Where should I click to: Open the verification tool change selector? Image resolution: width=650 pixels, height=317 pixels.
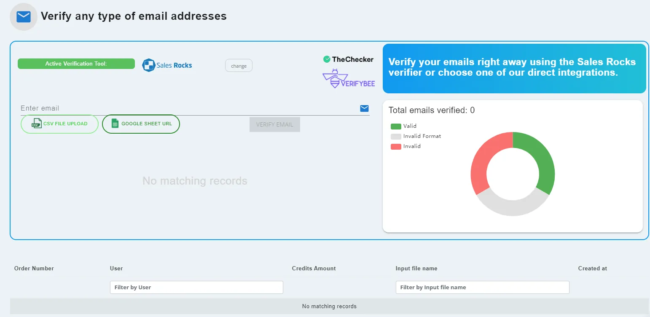coord(239,65)
